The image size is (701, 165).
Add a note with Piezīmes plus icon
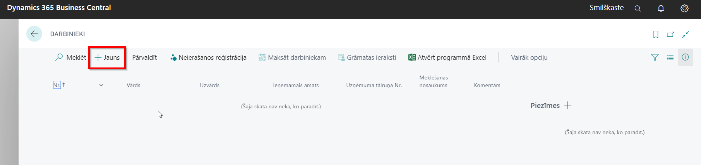pyautogui.click(x=568, y=105)
